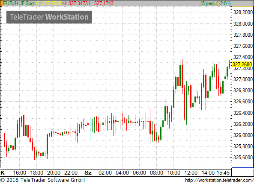
Task: Click the high value H: 327,3473
Action: [75, 3]
